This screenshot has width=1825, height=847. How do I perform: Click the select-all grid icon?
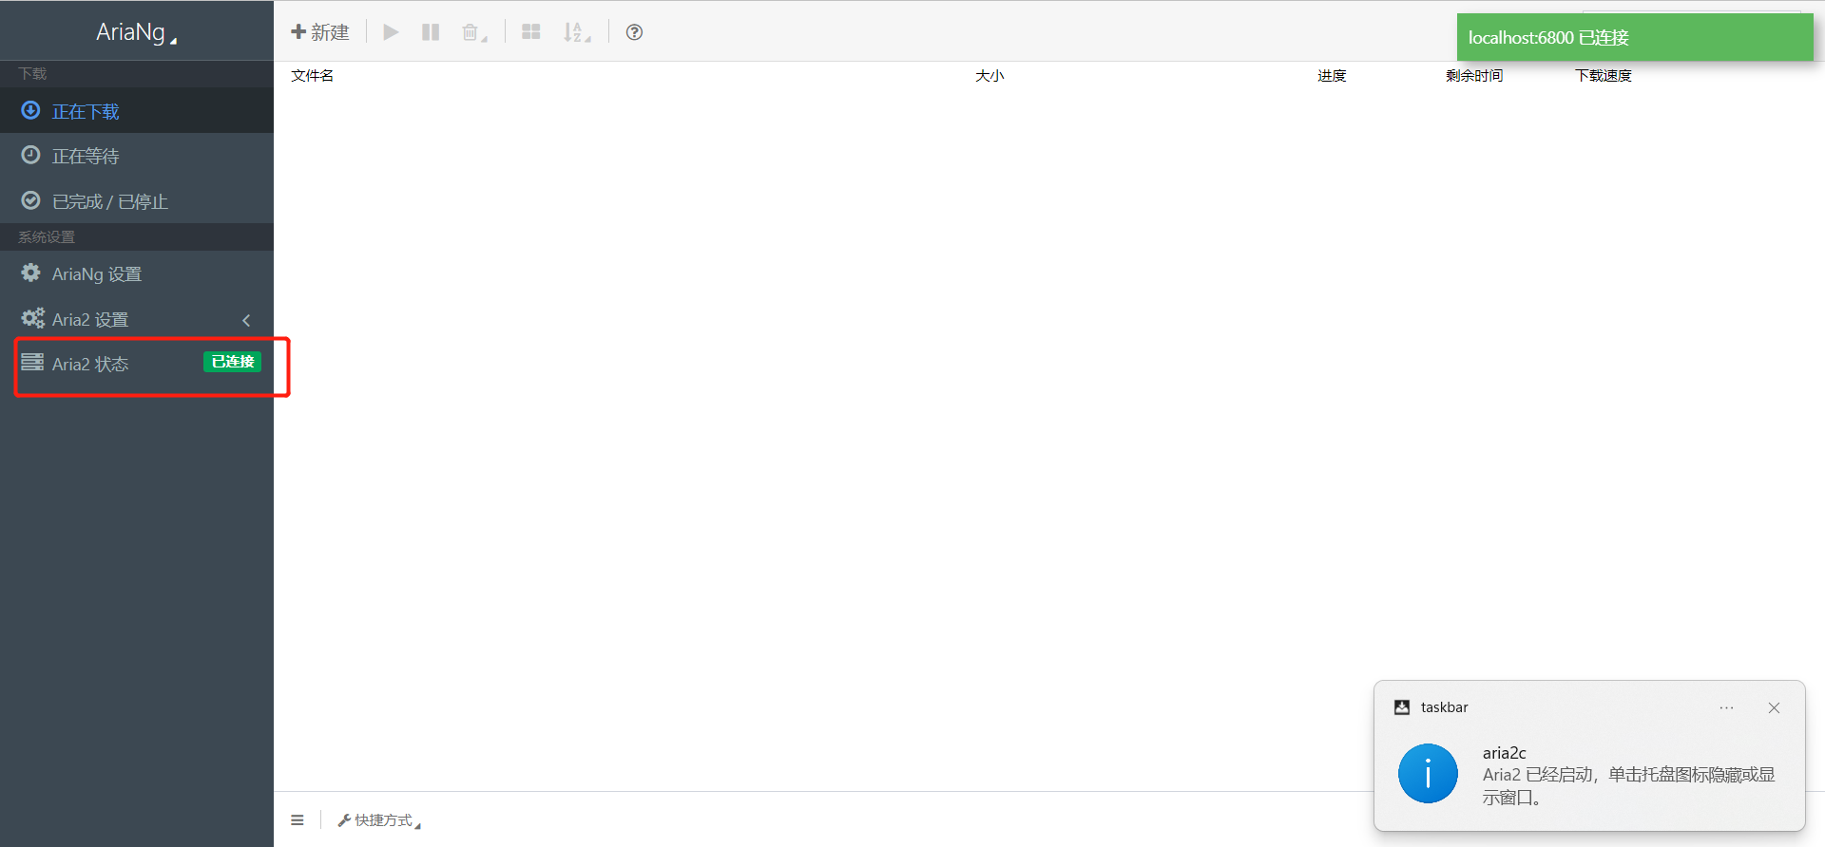coord(531,32)
